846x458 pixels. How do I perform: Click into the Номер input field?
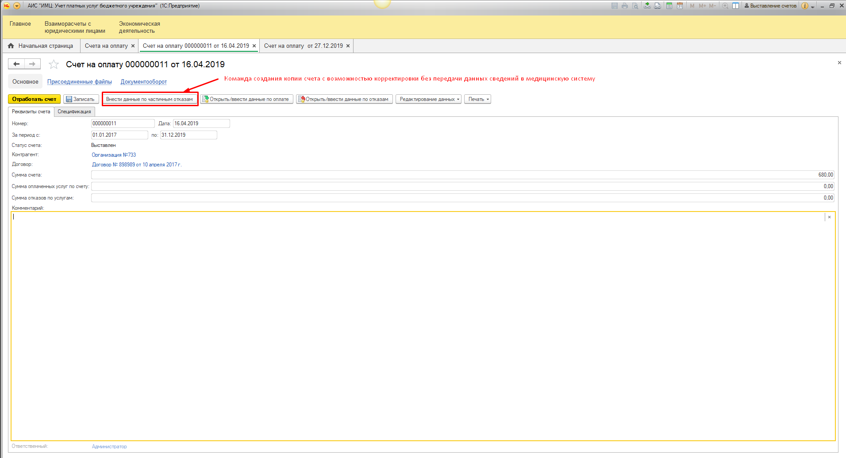tap(123, 123)
